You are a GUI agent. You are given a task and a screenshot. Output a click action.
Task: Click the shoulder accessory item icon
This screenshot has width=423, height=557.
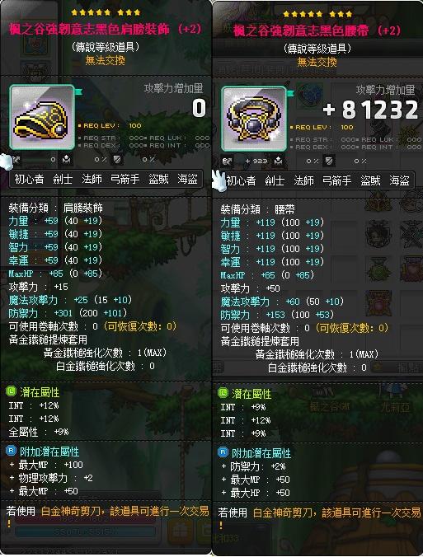tap(42, 117)
